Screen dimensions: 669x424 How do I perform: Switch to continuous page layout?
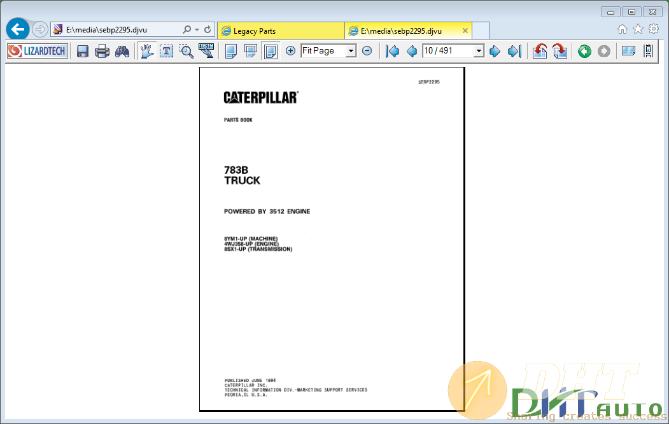coord(250,52)
